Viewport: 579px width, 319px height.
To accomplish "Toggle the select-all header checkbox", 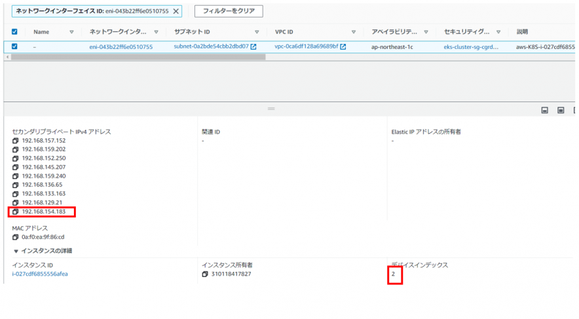I will click(x=14, y=31).
